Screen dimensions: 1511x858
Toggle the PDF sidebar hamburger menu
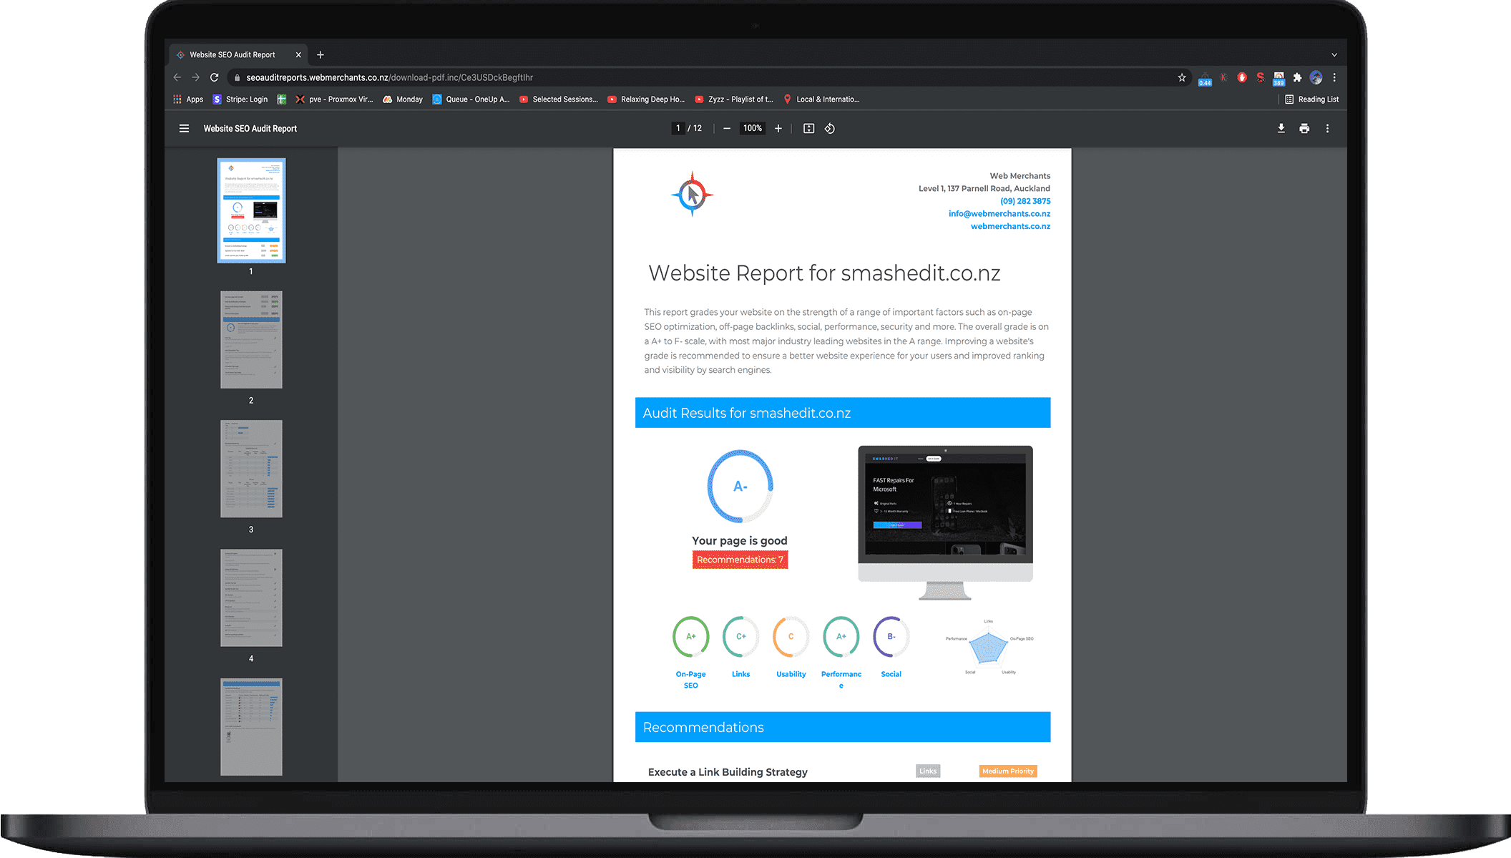(184, 129)
